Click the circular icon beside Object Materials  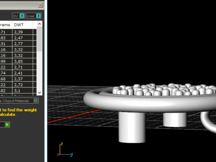pos(36,100)
